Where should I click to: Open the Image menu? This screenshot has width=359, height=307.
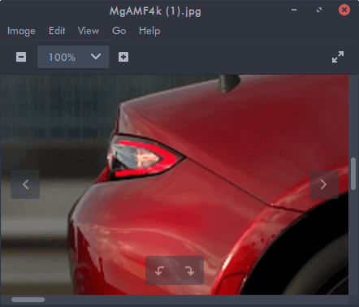pos(21,31)
